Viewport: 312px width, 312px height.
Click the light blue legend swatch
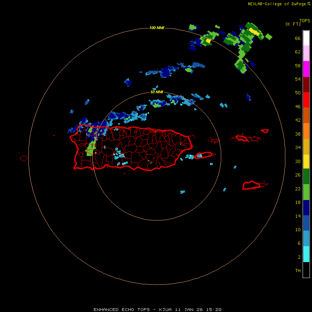coord(306,239)
